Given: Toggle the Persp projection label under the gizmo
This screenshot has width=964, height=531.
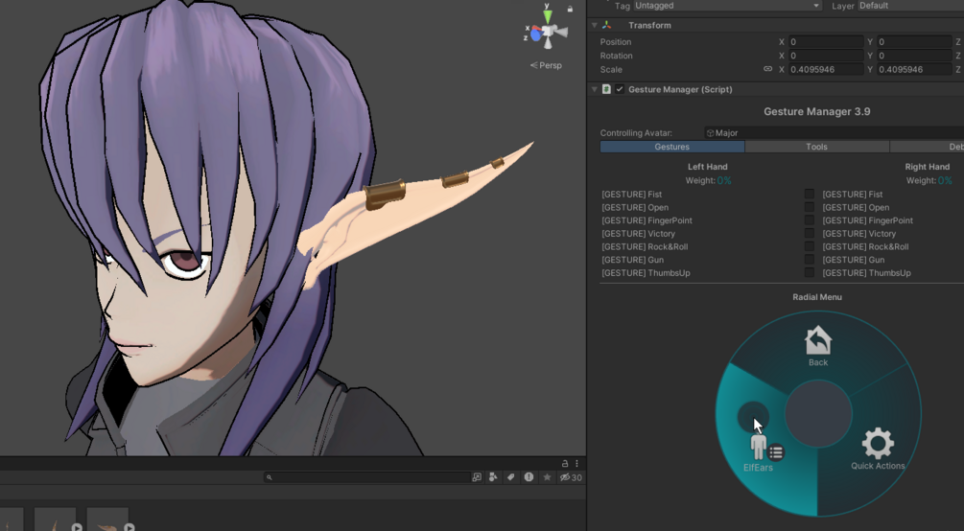Looking at the screenshot, I should click(x=546, y=65).
